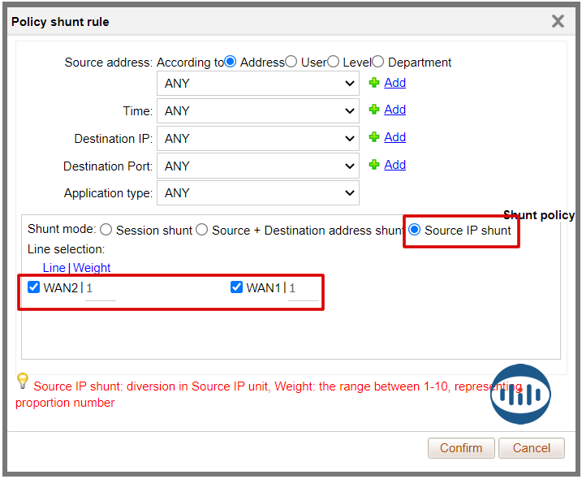Click the Line column header link
582x479 pixels.
[54, 267]
